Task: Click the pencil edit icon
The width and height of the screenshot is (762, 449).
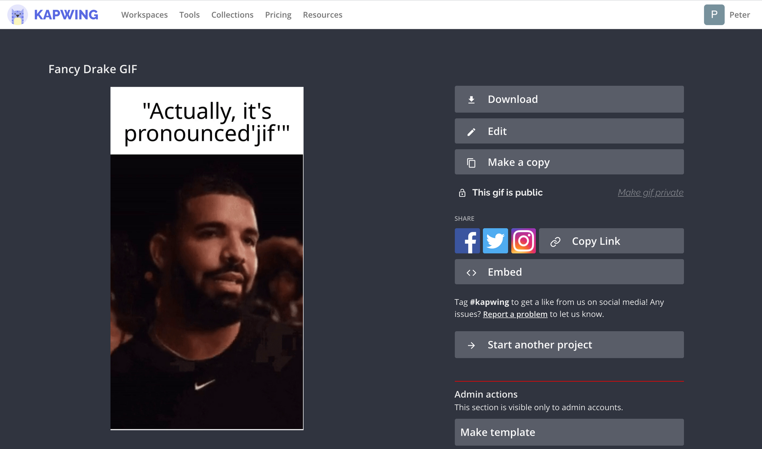Action: pos(471,132)
